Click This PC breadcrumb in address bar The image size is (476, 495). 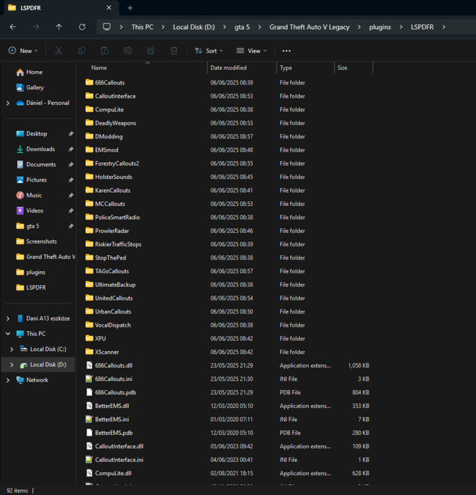pyautogui.click(x=143, y=27)
